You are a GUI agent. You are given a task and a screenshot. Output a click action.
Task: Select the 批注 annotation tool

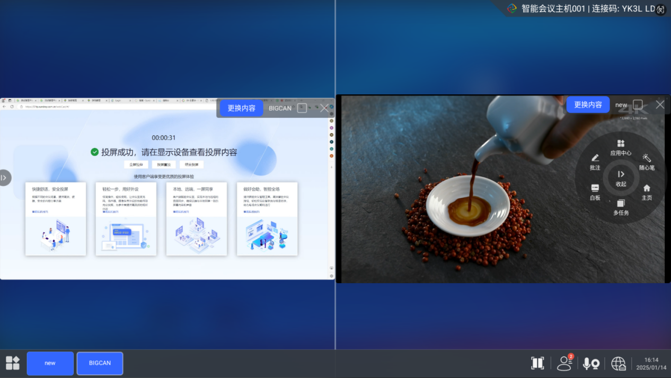point(595,162)
